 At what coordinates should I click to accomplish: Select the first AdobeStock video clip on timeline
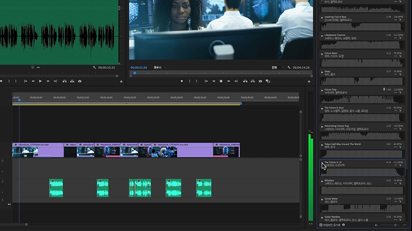coord(38,150)
